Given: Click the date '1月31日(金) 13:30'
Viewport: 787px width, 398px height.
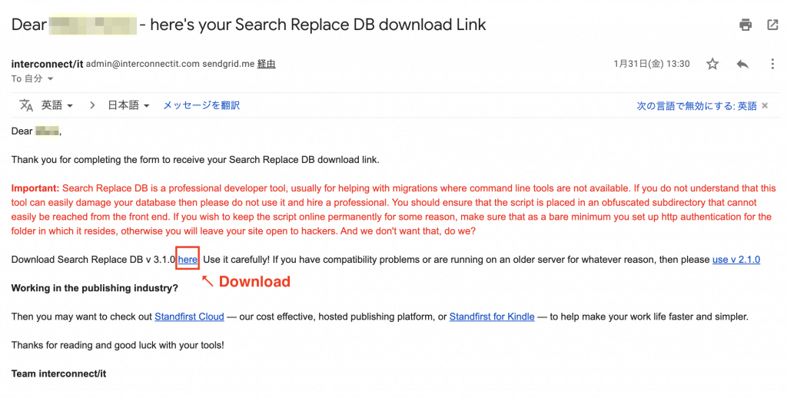Looking at the screenshot, I should pos(652,64).
